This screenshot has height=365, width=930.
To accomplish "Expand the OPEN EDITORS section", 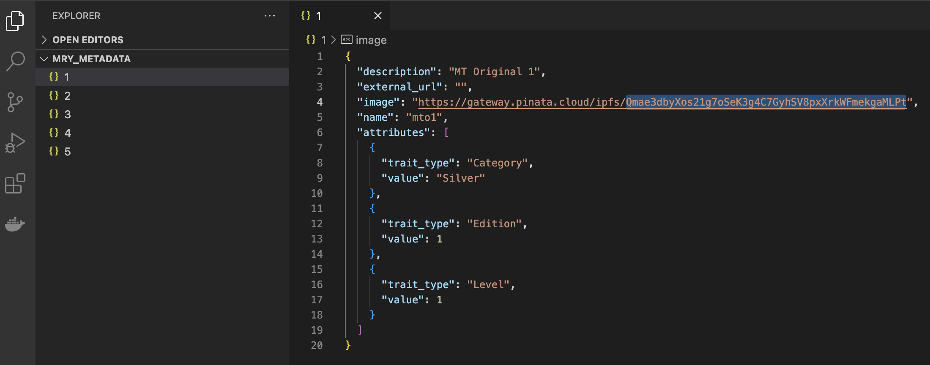I will [162, 40].
